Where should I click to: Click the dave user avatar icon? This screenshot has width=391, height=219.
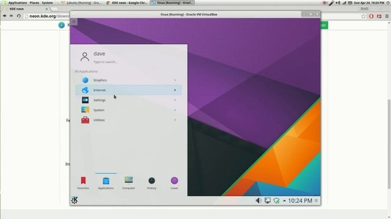click(85, 57)
